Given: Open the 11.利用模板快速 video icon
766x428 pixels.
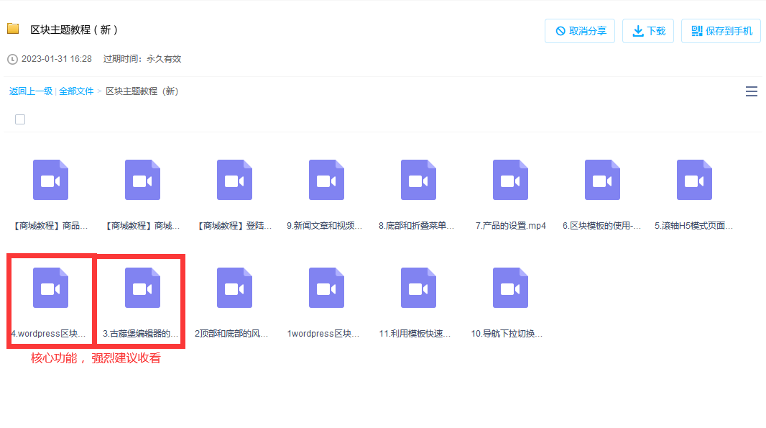Looking at the screenshot, I should coord(418,287).
